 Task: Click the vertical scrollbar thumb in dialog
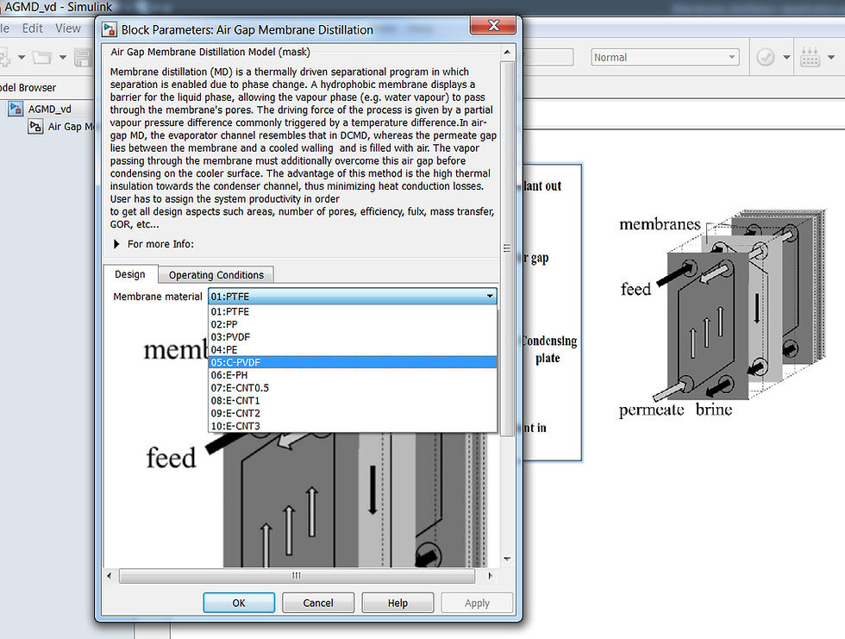tap(507, 247)
